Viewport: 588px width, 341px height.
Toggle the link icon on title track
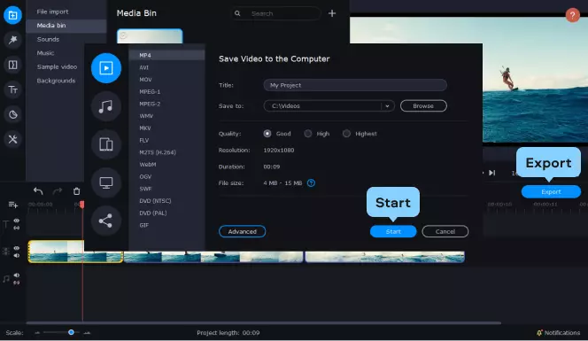coord(17,228)
